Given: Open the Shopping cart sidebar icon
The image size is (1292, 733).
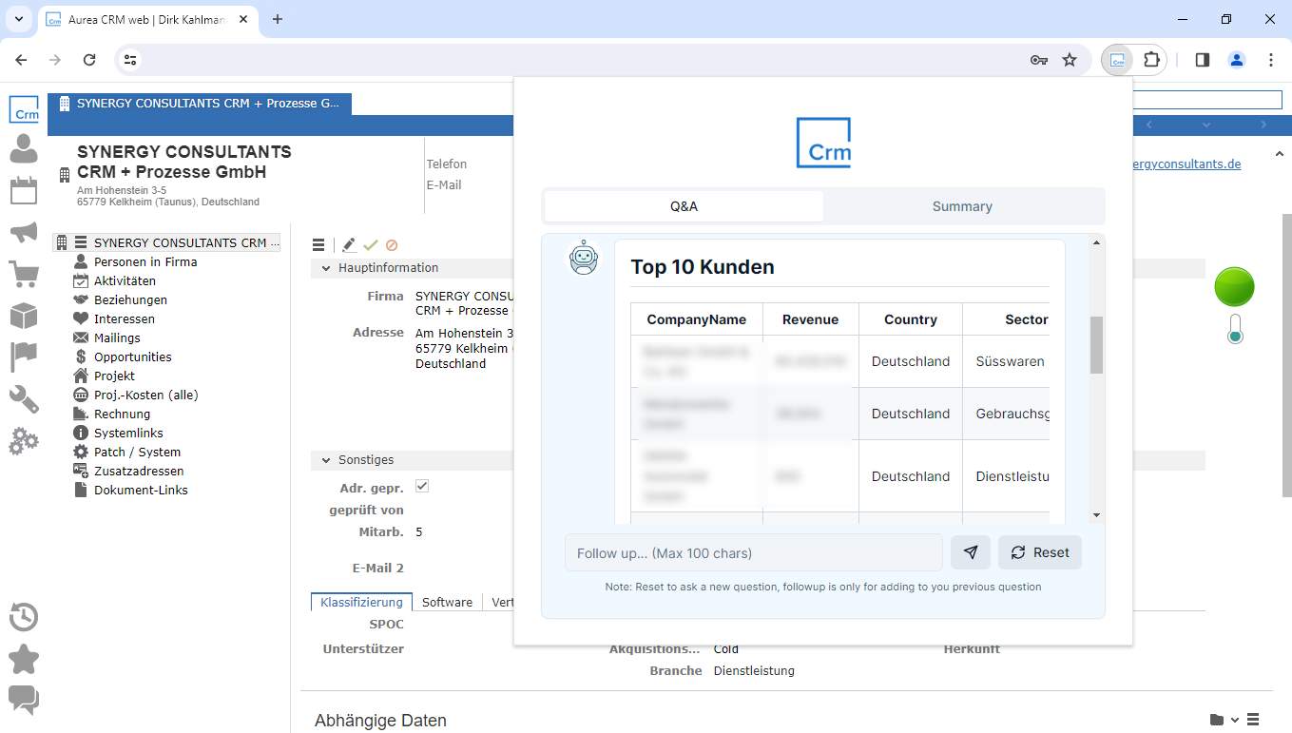Looking at the screenshot, I should pos(24,274).
